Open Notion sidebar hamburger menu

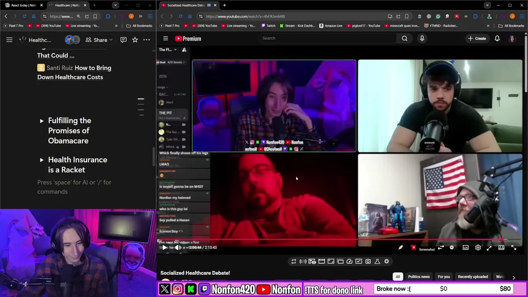[9, 40]
